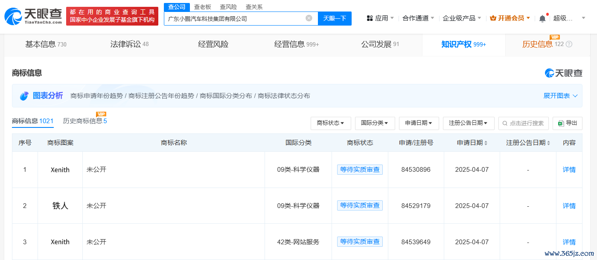Select the 历史商标信息 5 sub-tab
The width and height of the screenshot is (597, 260).
click(85, 121)
